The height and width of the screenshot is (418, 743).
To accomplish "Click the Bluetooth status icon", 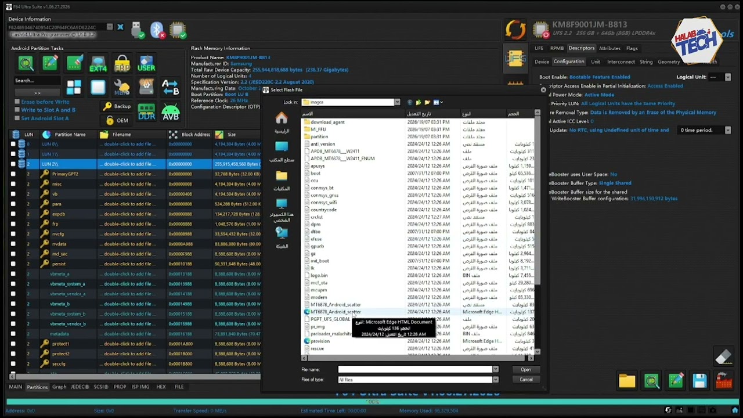I will click(157, 30).
